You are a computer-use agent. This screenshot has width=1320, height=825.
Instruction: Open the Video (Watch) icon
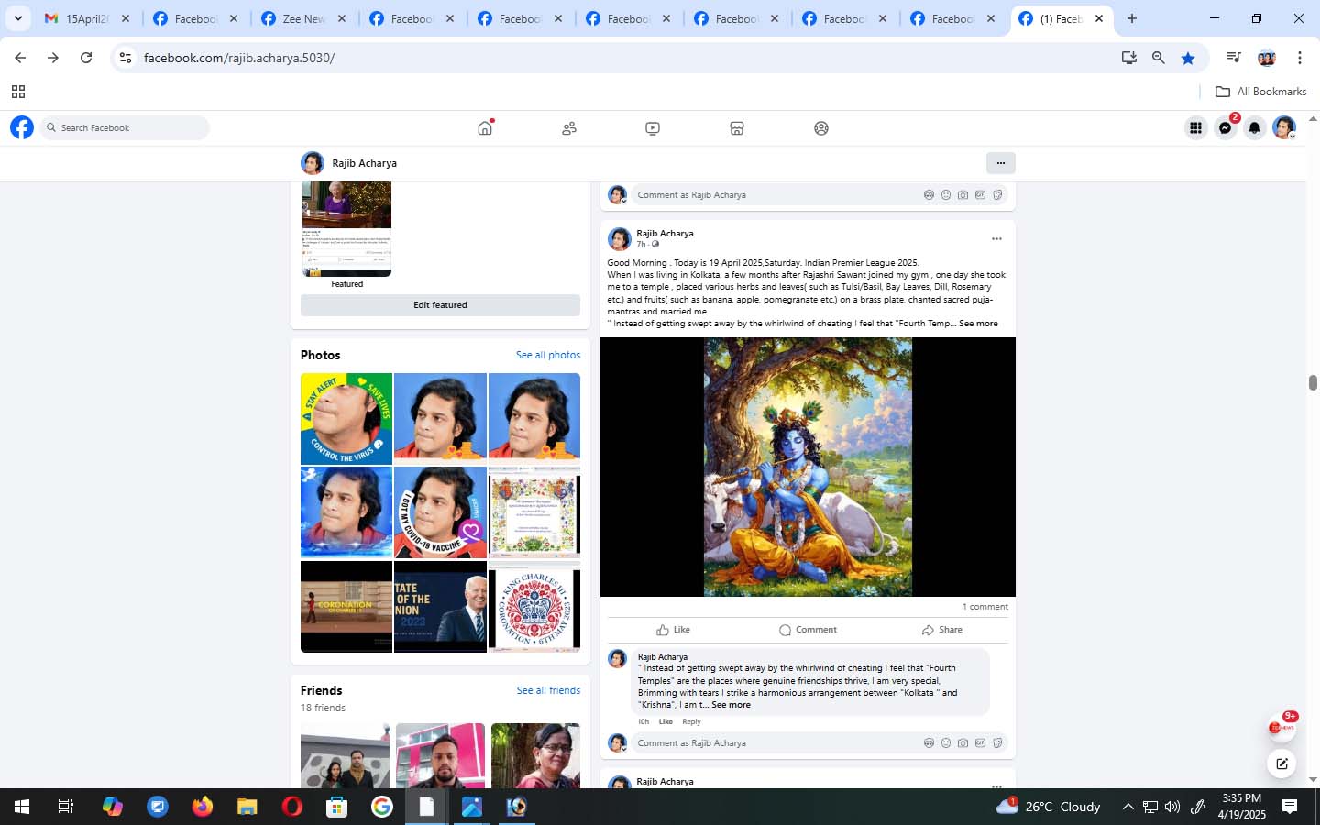click(653, 128)
